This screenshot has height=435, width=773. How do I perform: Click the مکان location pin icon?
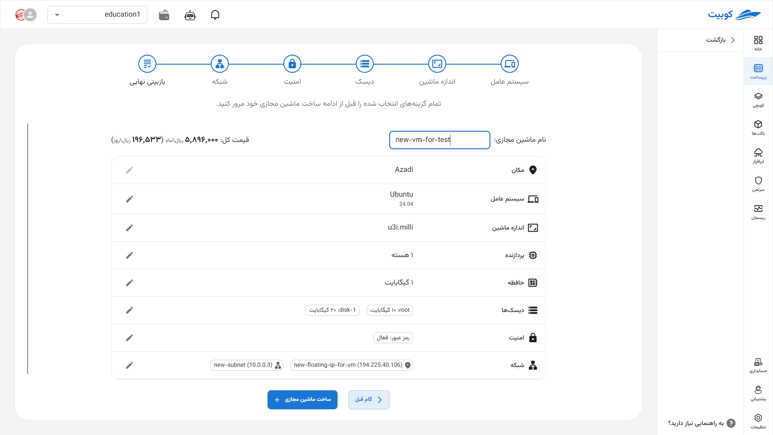coord(533,170)
